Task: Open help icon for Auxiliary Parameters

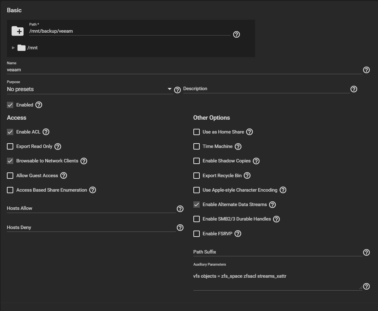Action: click(x=366, y=286)
